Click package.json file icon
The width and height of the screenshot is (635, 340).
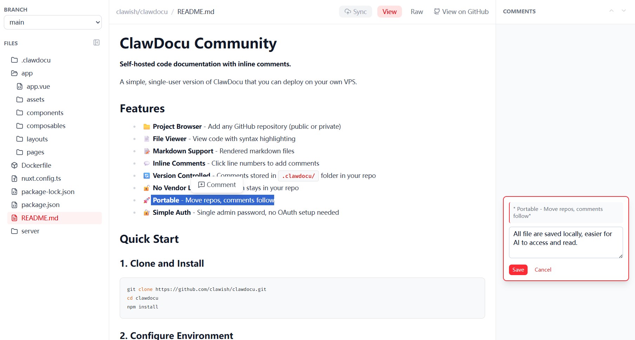click(14, 205)
